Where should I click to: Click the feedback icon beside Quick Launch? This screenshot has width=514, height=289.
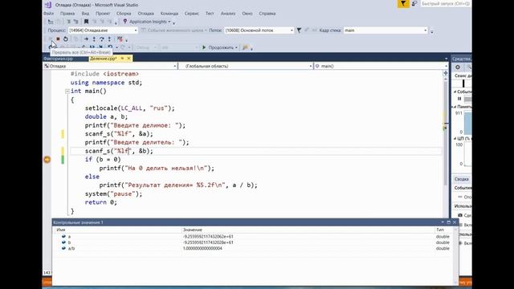click(x=414, y=3)
